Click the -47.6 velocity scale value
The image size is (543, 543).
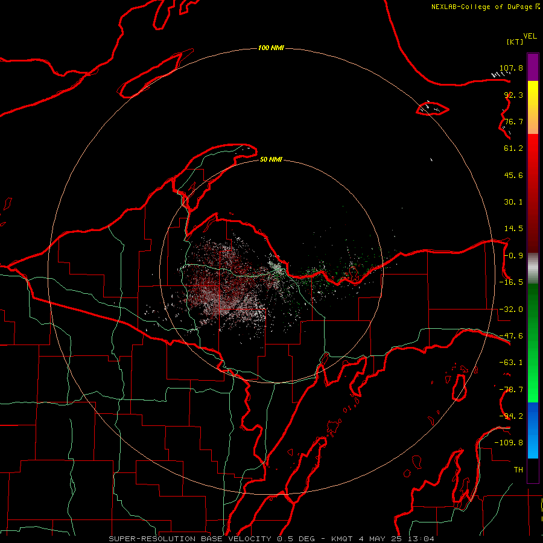(x=511, y=336)
